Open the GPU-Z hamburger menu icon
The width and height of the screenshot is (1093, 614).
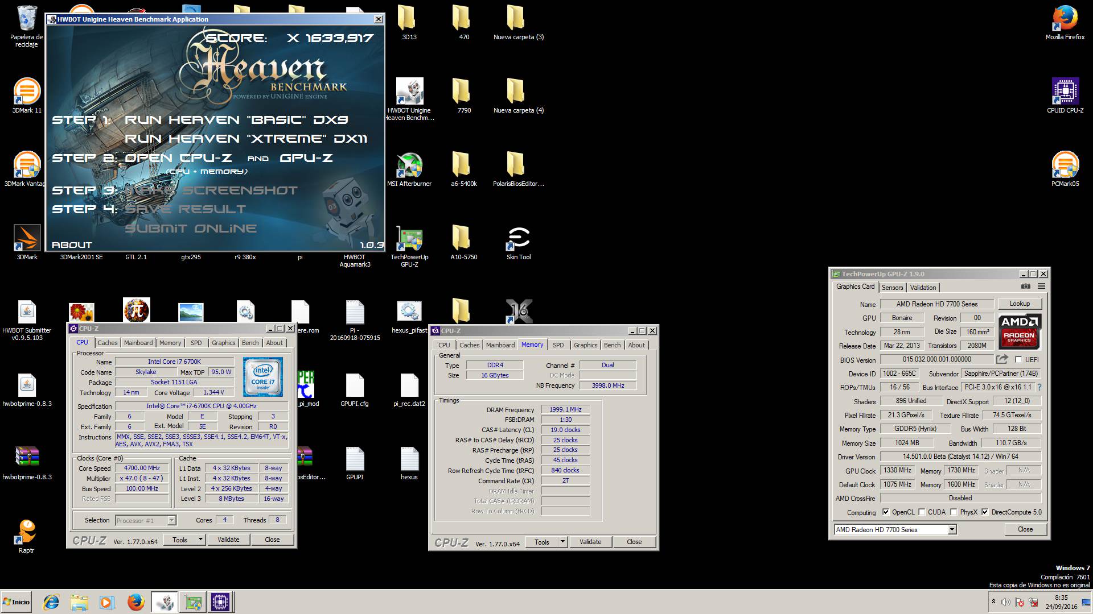point(1041,287)
